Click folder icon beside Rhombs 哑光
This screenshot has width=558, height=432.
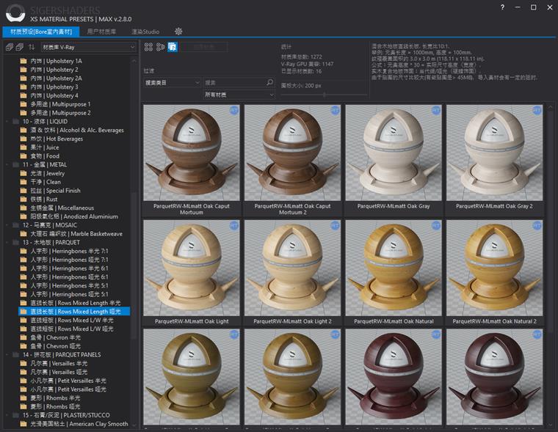click(x=23, y=406)
